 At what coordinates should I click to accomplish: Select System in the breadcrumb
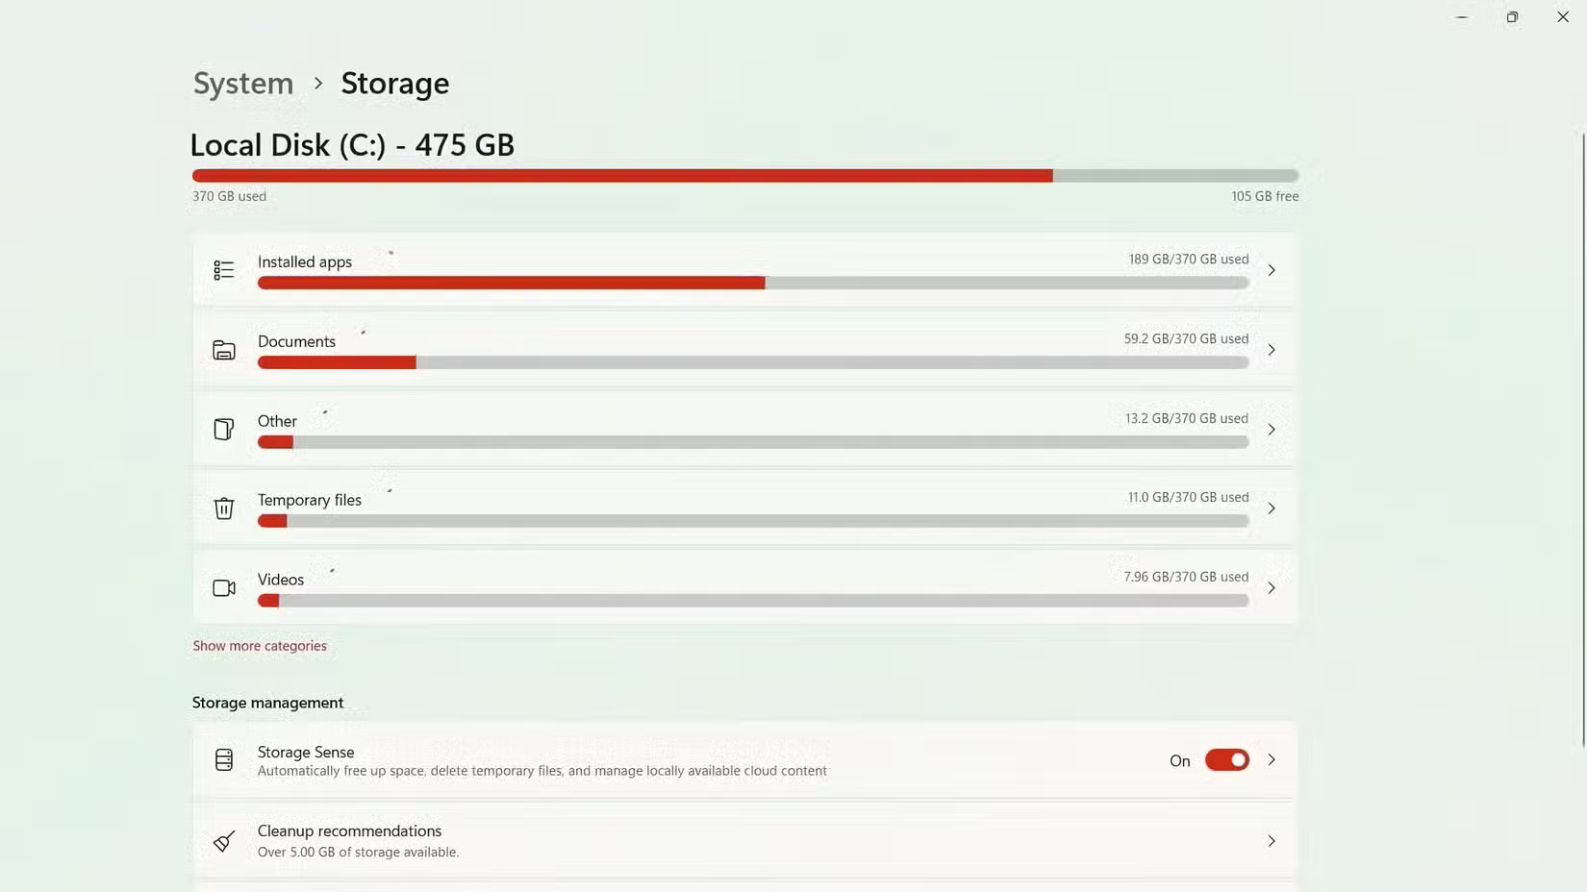coord(242,84)
